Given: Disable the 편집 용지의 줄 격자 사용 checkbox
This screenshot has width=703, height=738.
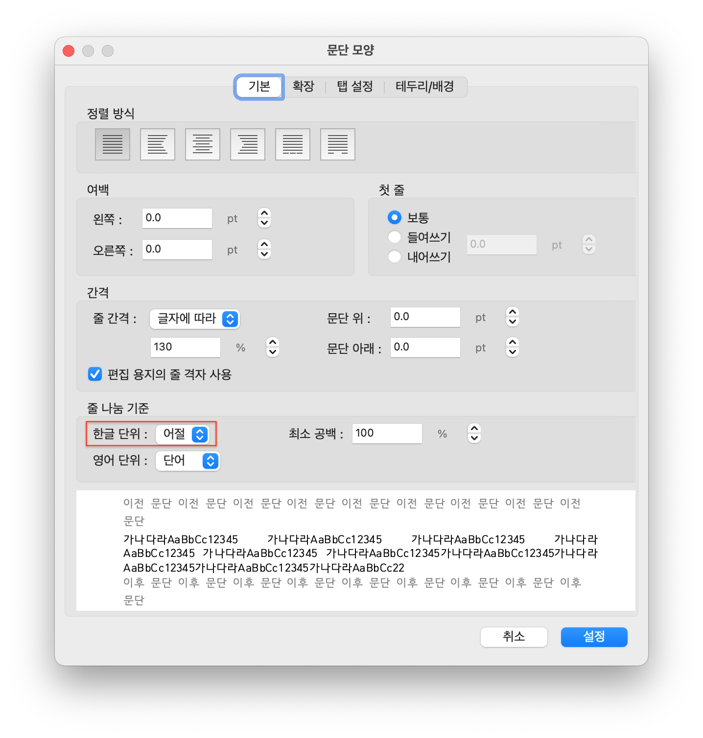Looking at the screenshot, I should point(94,374).
